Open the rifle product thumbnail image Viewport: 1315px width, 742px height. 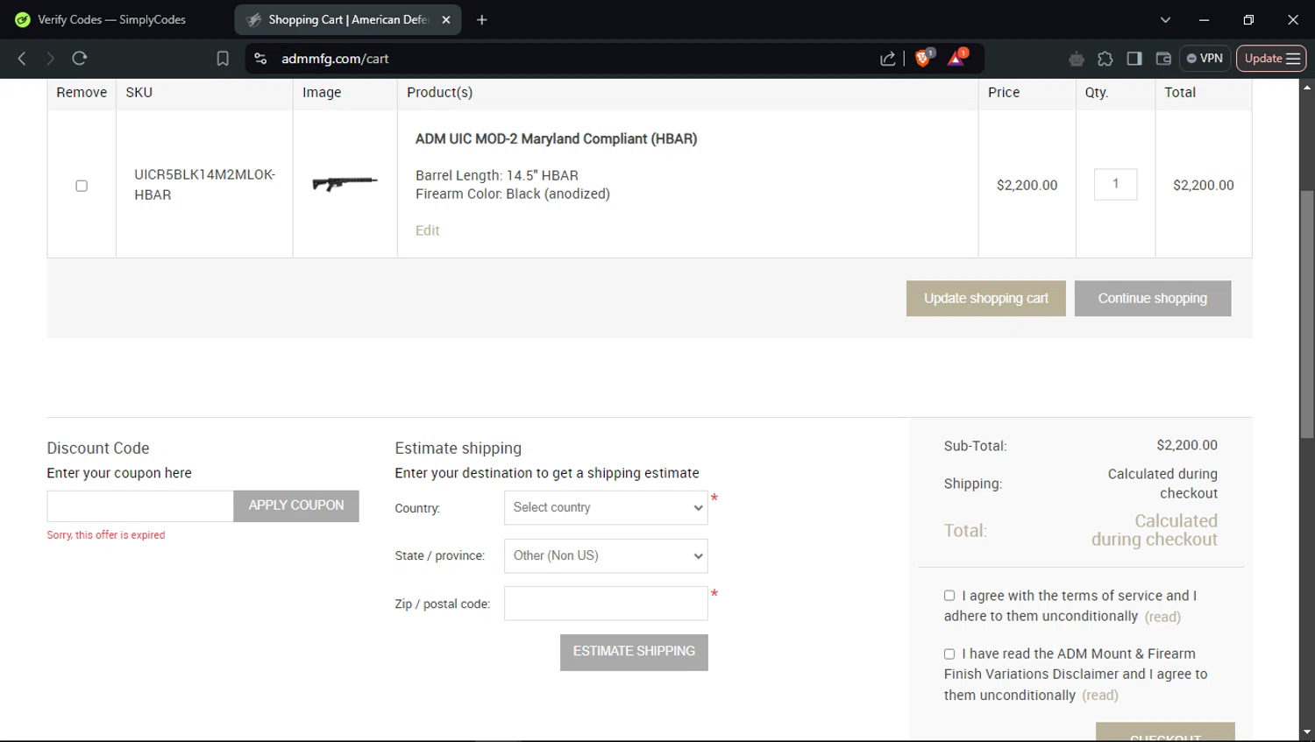[345, 183]
